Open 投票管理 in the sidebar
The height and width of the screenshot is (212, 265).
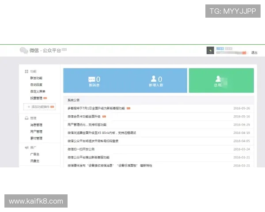coord(36,98)
